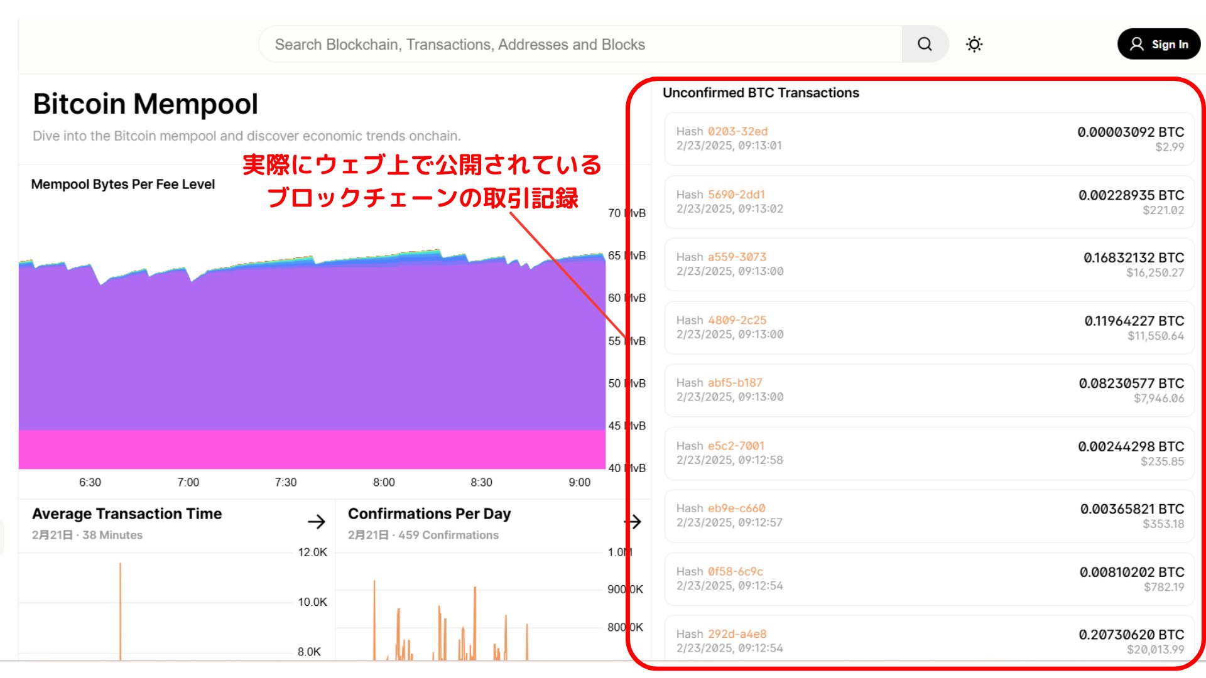Click the 0.20730620 BTC amount
The image size is (1206, 678).
point(1131,635)
